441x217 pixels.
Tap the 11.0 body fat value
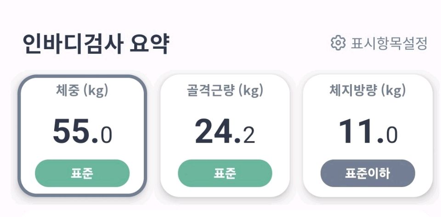(x=367, y=132)
